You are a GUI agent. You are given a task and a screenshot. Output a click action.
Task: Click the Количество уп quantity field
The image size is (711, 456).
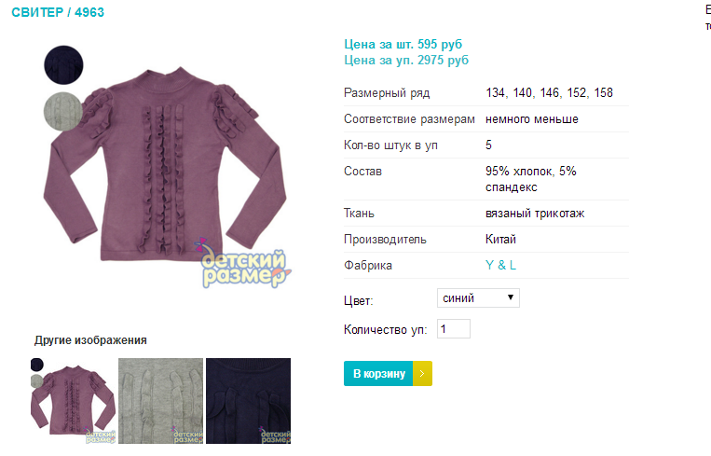pos(454,329)
